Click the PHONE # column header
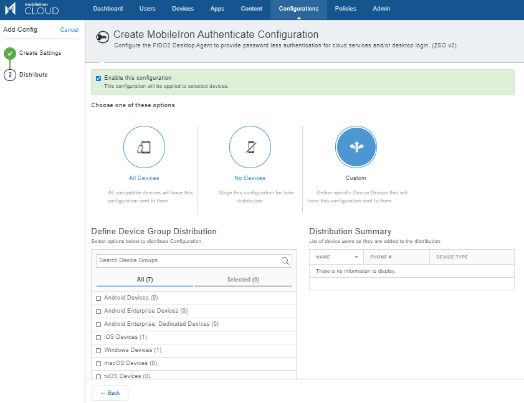The image size is (524, 403). pyautogui.click(x=396, y=257)
